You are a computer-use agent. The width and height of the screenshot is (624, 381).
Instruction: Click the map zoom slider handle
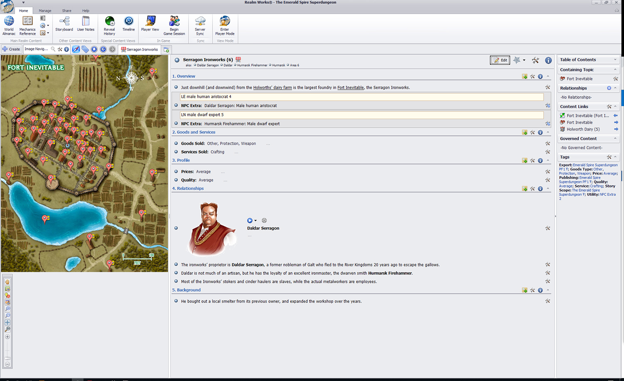pos(7,358)
